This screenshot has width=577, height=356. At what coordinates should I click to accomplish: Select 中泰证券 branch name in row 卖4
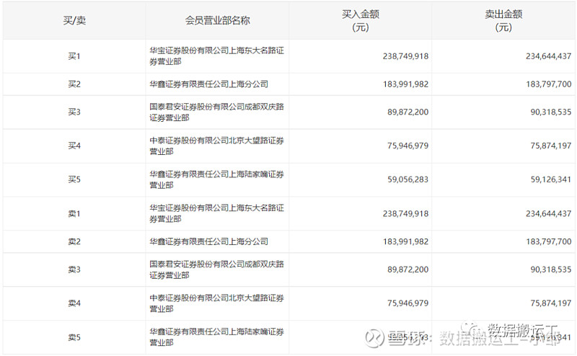(217, 303)
